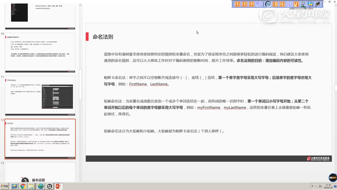Click the round disc icon in floating toolbar

268,4
